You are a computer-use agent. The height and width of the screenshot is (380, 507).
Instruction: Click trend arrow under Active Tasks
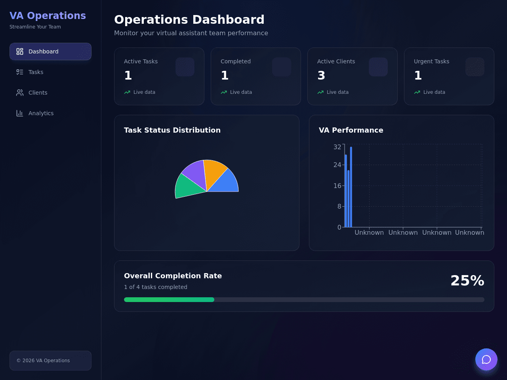point(127,92)
